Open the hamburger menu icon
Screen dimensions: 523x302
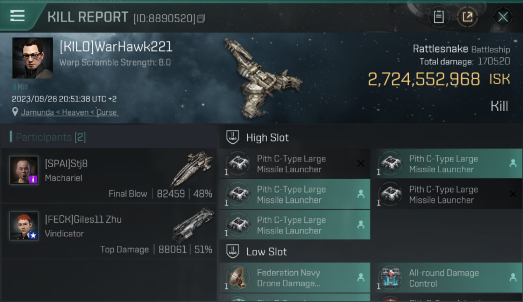pyautogui.click(x=17, y=16)
